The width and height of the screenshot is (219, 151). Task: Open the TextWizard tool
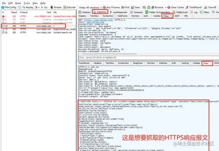[x=193, y=7]
